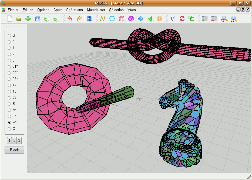Click the green plus add icon
This screenshot has height=180, width=252.
click(28, 19)
